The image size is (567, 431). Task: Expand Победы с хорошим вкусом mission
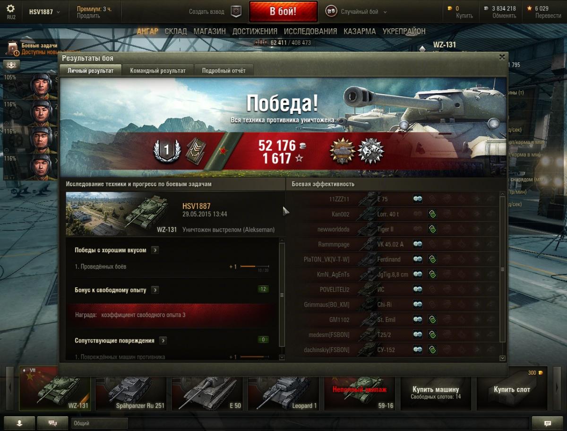click(x=155, y=250)
